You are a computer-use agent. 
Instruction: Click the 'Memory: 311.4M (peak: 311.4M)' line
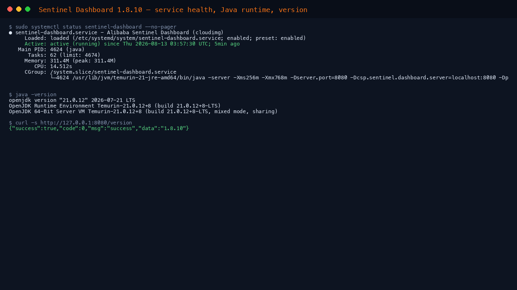(x=70, y=61)
